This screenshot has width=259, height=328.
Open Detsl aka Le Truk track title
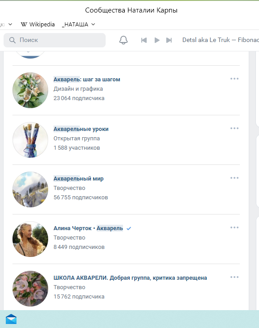coord(220,40)
